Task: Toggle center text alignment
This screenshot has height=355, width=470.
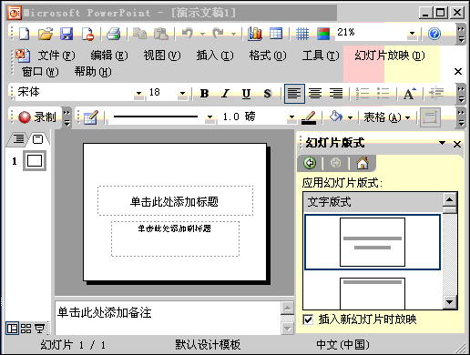Action: (x=315, y=93)
